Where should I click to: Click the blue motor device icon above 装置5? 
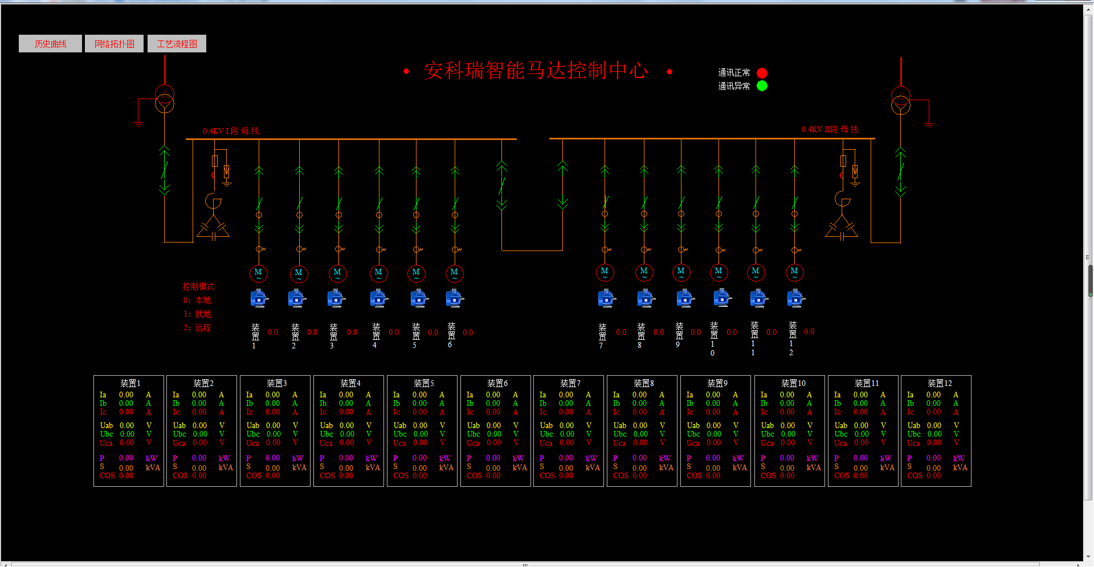419,298
